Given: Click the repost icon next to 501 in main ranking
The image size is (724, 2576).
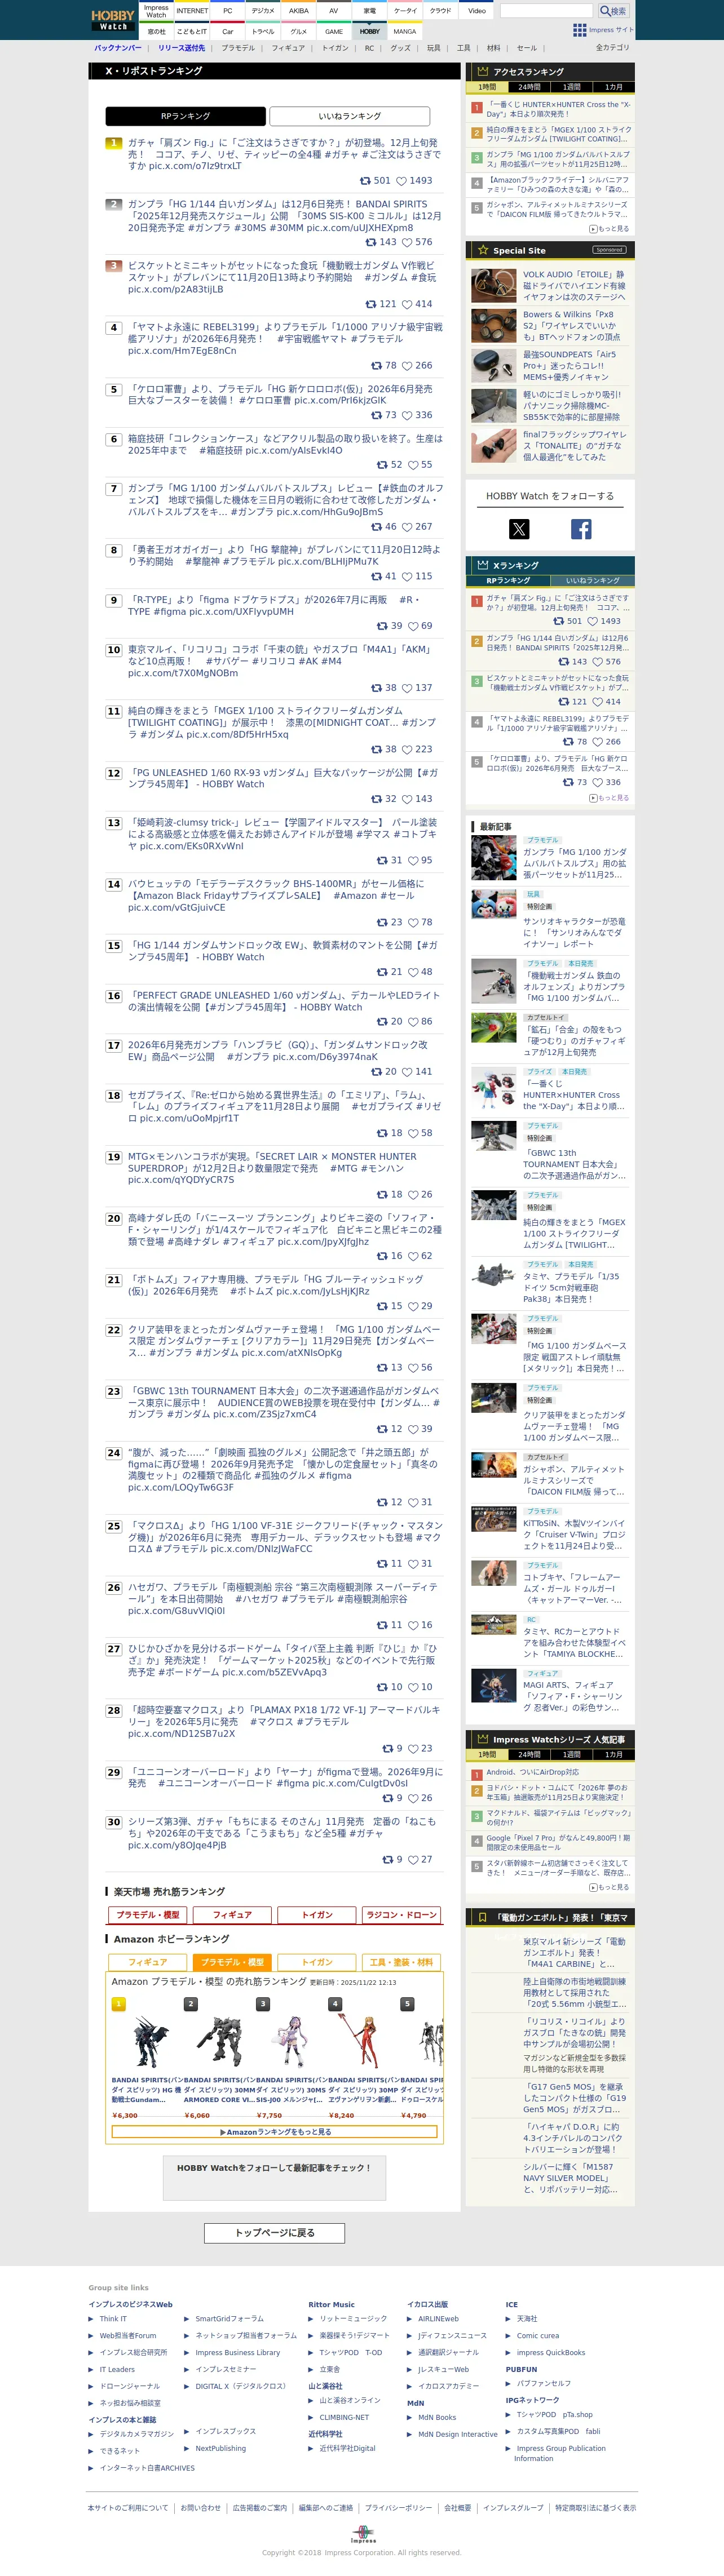Looking at the screenshot, I should point(365,181).
